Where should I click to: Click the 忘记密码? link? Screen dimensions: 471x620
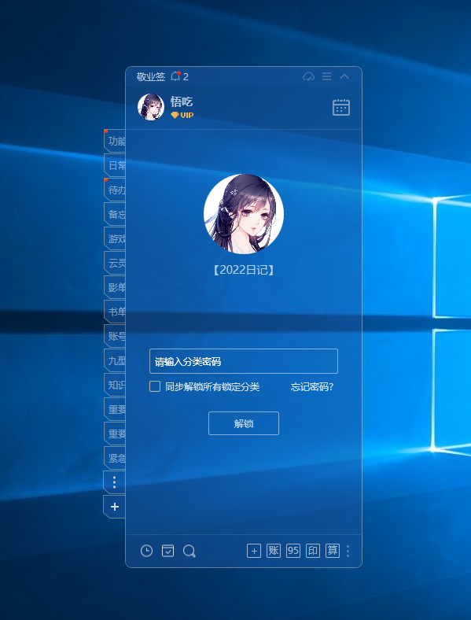coord(312,386)
